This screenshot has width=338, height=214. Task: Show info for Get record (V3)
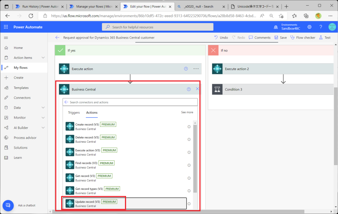189,178
